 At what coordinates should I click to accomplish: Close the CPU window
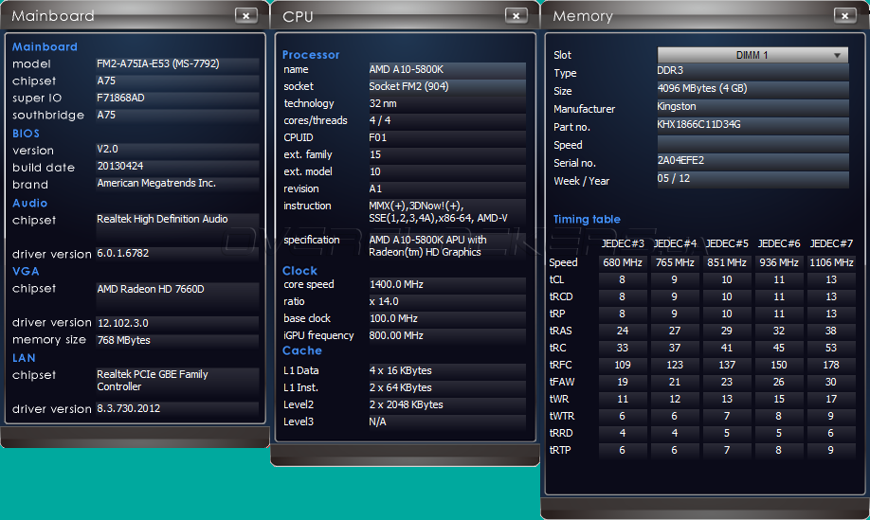tap(516, 15)
